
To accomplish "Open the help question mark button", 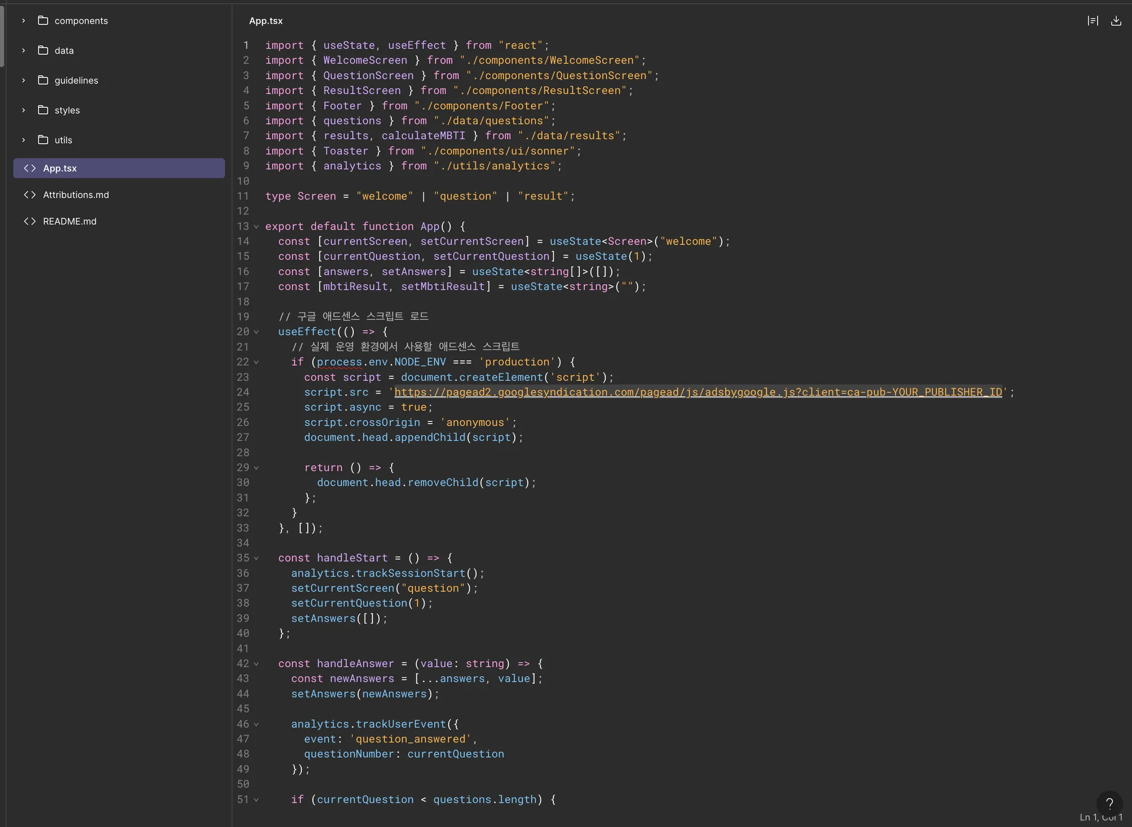I will coord(1109,803).
